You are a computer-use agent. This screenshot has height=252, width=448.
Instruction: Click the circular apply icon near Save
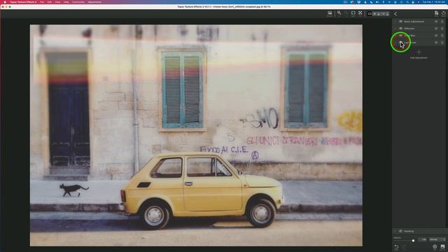pos(435,247)
